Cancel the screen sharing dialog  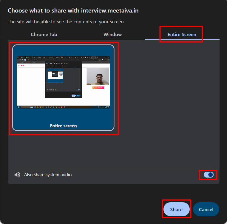(206, 209)
